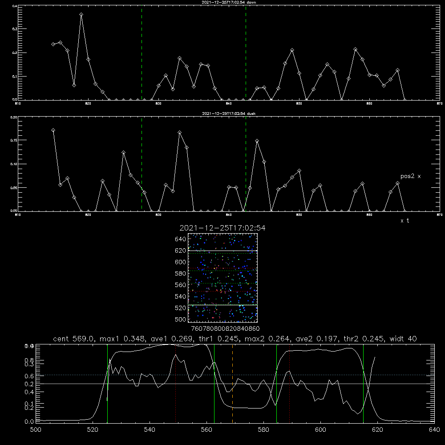
Task: Click the '0.15' y-axis label of the dusk plot
Action: click(x=13, y=140)
